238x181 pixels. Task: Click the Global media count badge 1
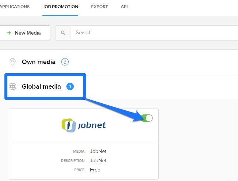coord(70,86)
